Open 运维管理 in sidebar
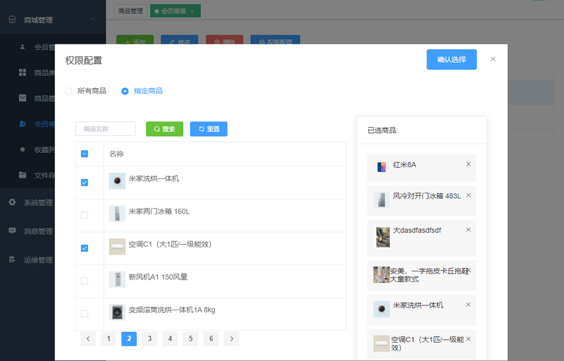The width and height of the screenshot is (564, 361). (x=39, y=260)
